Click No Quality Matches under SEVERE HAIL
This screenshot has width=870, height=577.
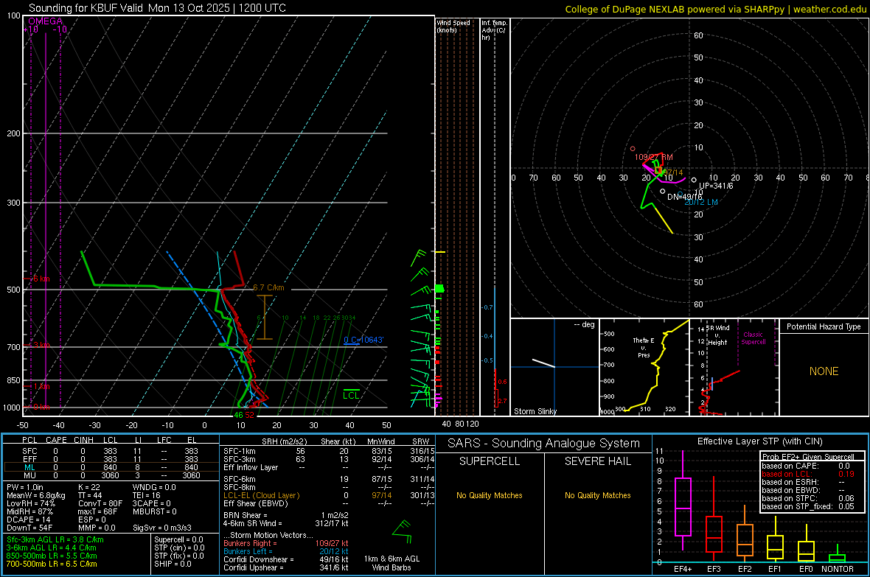click(597, 495)
